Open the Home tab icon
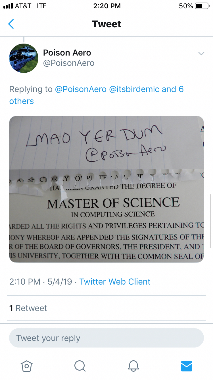Screen dimensions: 213x380 tap(27, 365)
